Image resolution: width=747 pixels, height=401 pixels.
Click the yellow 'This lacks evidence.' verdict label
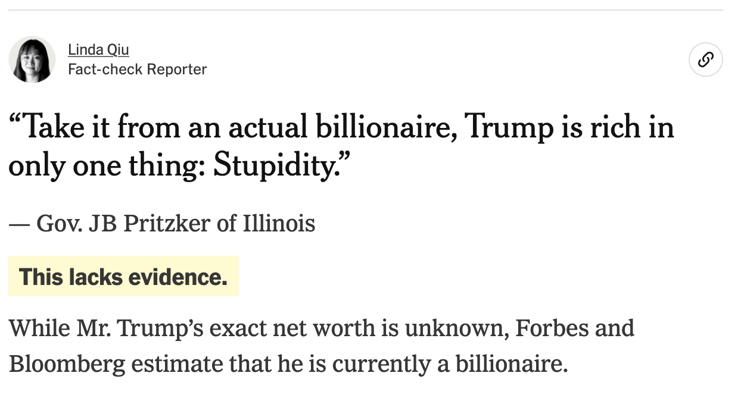(123, 277)
